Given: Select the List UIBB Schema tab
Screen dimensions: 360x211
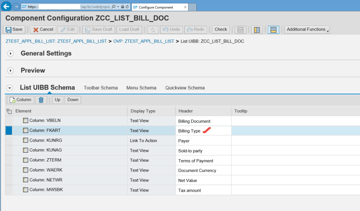Looking at the screenshot, I should coord(47,87).
